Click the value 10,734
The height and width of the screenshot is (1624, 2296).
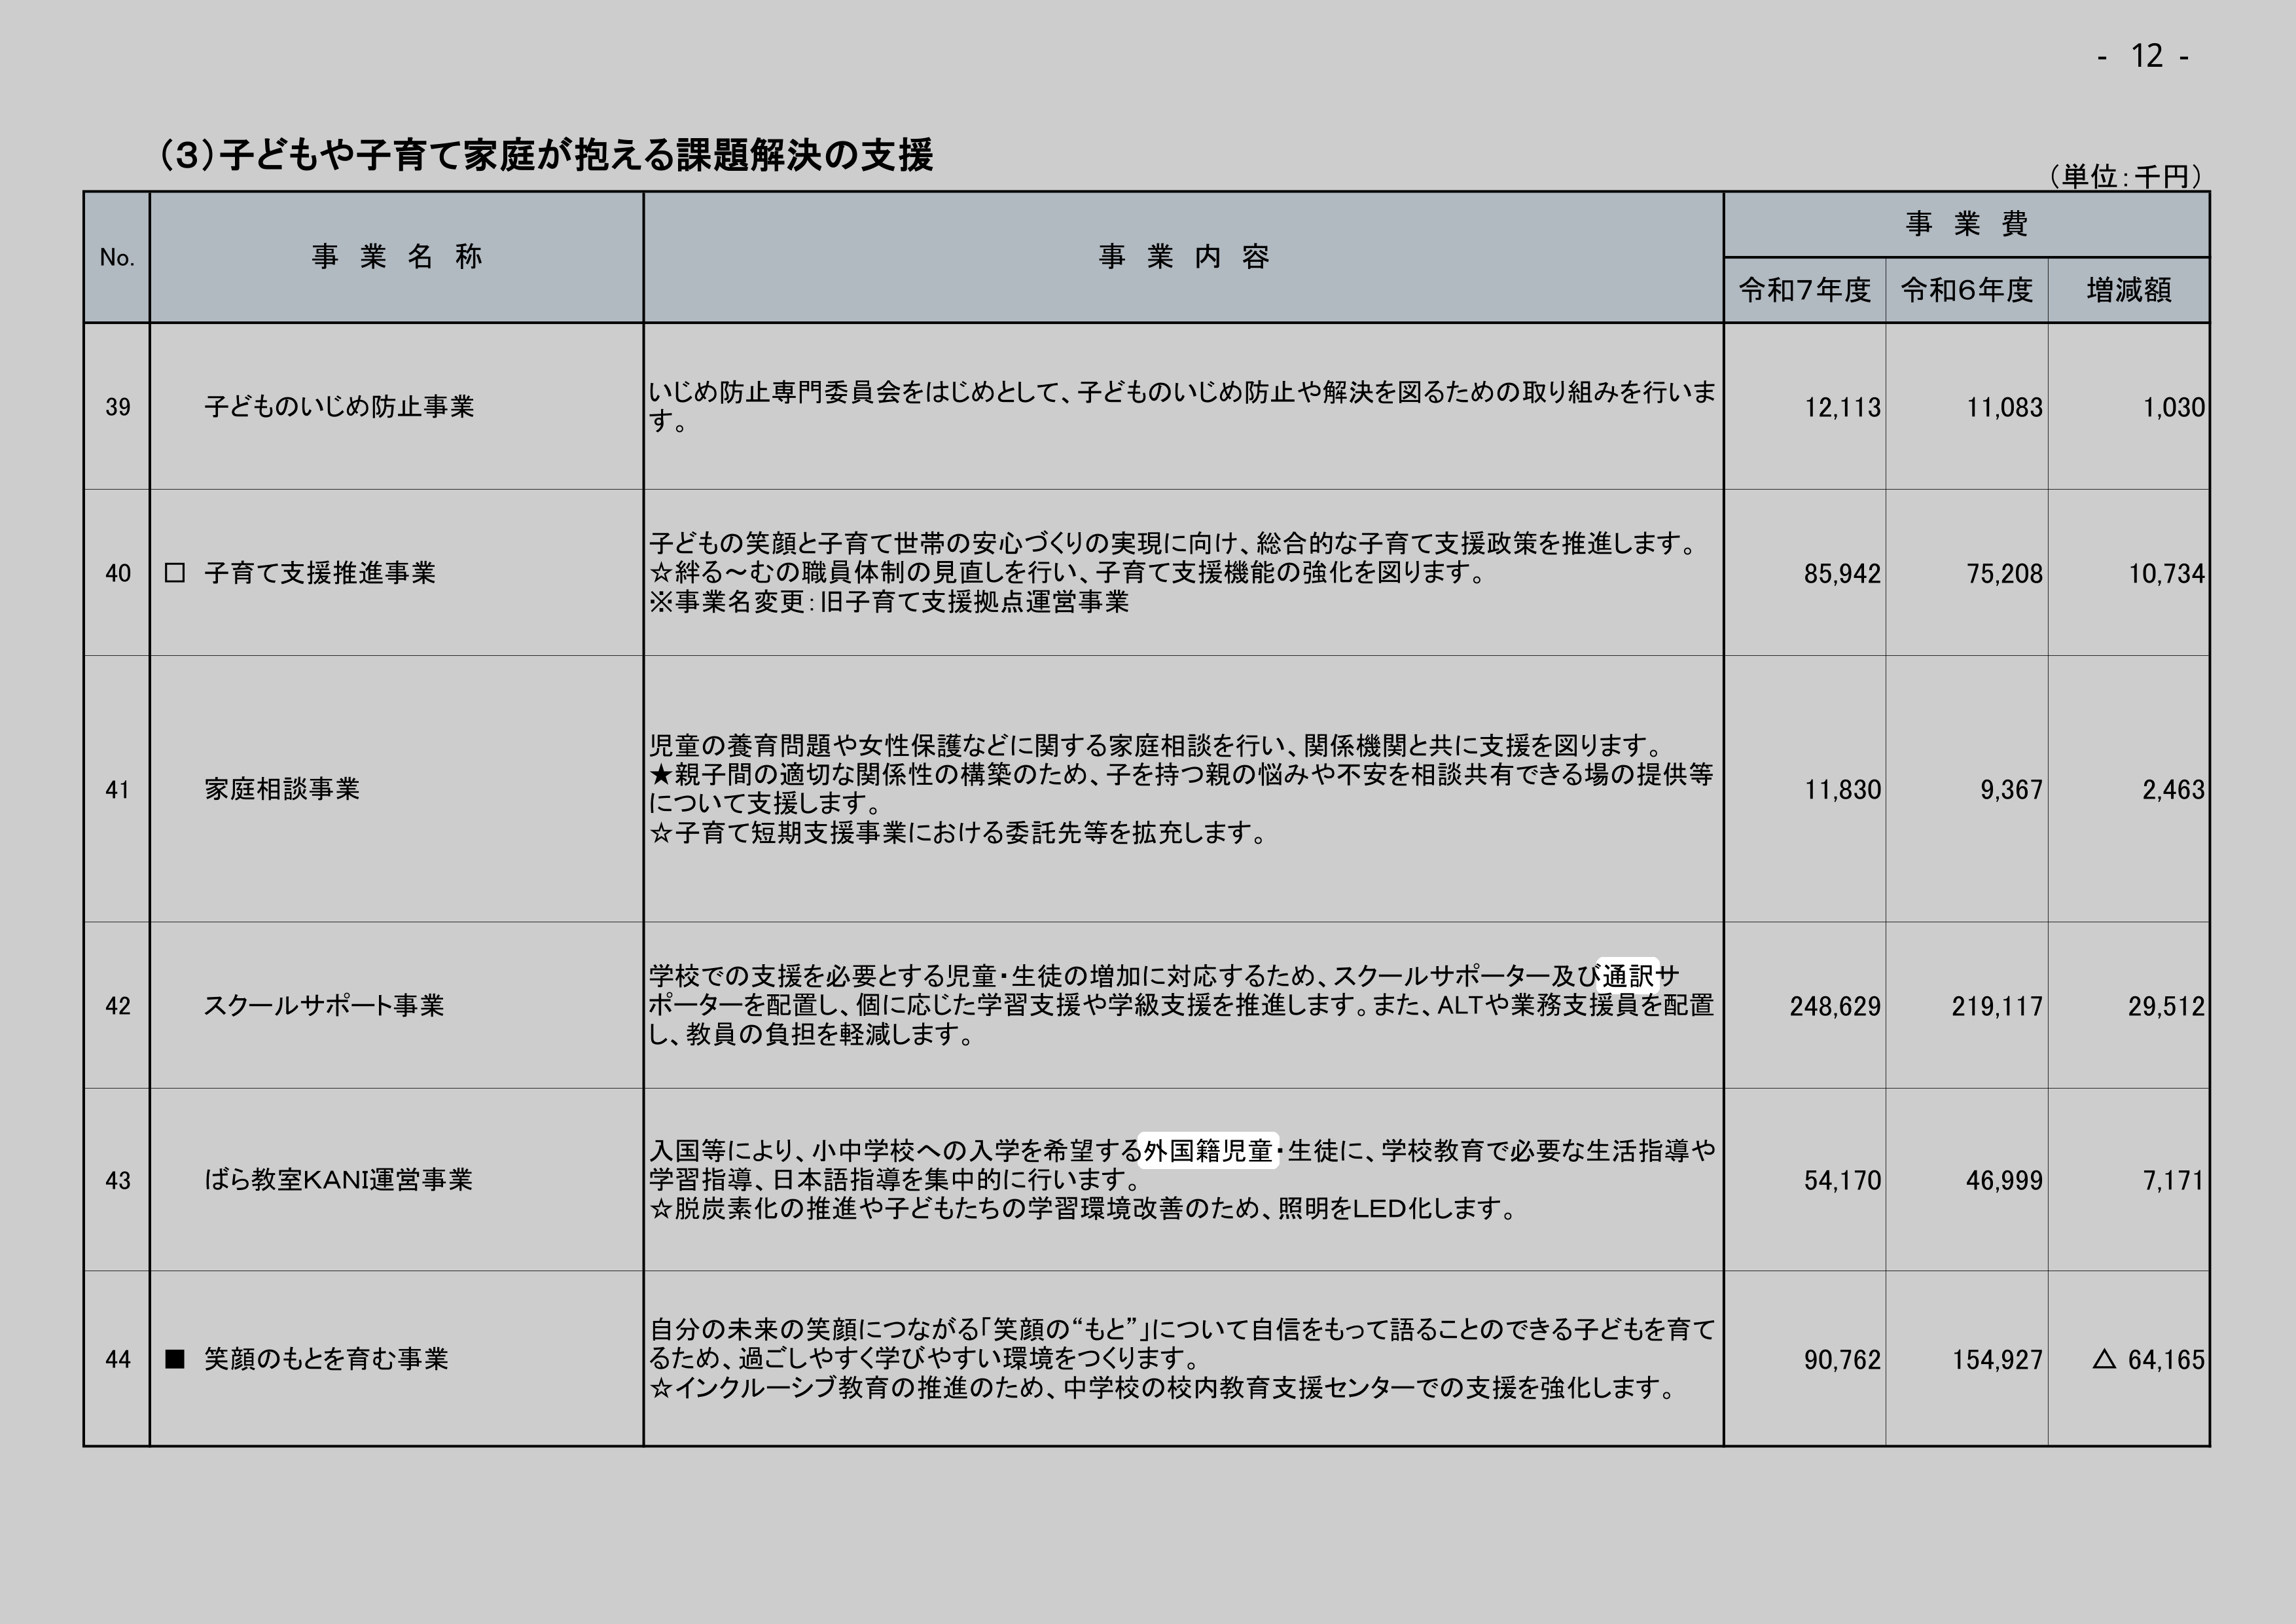[x=2166, y=574]
